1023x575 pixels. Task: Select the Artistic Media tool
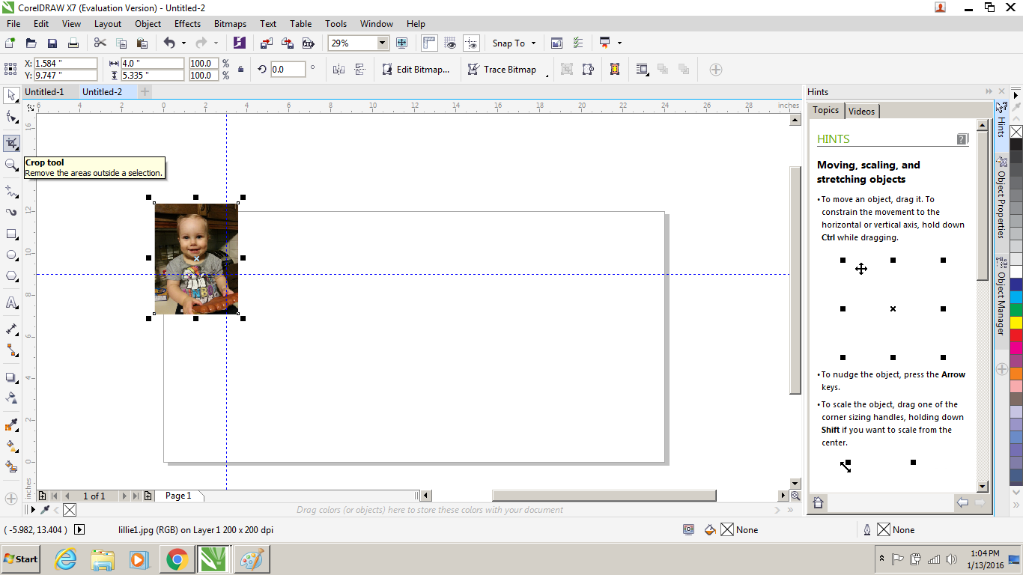(x=11, y=213)
